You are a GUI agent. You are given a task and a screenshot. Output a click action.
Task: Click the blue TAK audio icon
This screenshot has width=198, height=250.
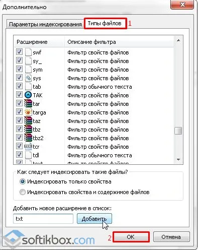click(x=28, y=95)
